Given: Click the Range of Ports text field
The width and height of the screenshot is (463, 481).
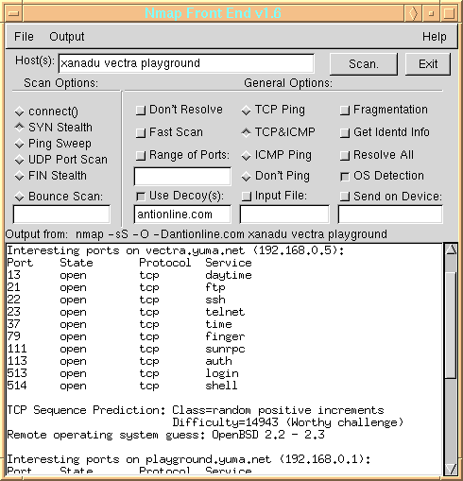Looking at the screenshot, I should [182, 177].
